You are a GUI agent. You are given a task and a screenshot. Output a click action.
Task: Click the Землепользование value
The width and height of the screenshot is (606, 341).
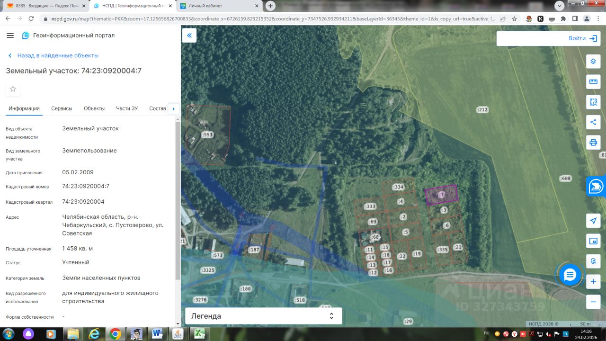(x=89, y=151)
